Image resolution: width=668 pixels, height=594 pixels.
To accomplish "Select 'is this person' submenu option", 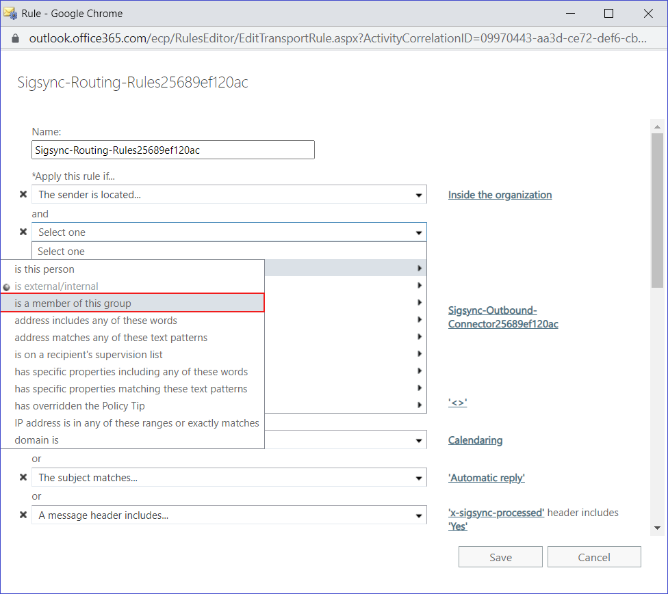I will 132,269.
